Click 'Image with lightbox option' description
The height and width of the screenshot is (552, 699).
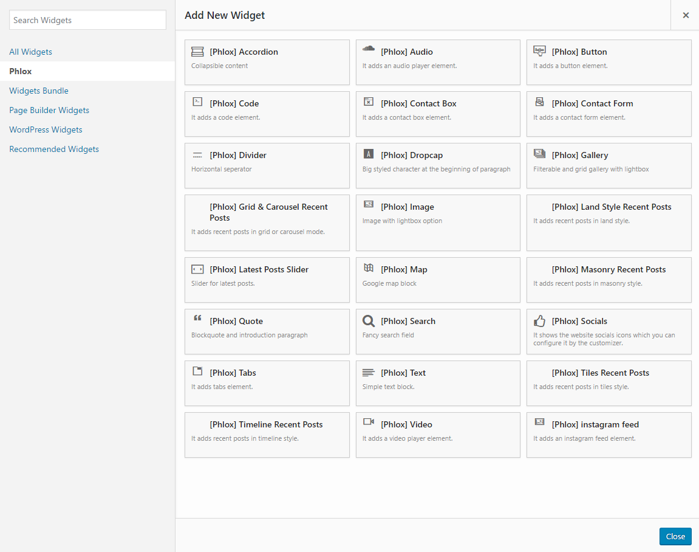point(402,221)
